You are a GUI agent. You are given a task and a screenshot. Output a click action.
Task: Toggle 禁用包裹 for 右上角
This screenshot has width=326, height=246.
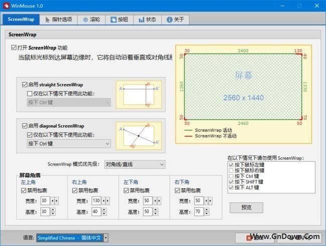tap(75, 190)
